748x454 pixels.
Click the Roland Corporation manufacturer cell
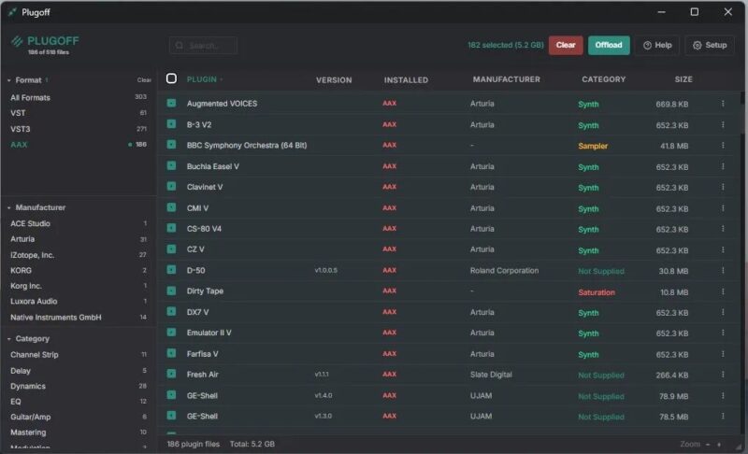pyautogui.click(x=504, y=270)
